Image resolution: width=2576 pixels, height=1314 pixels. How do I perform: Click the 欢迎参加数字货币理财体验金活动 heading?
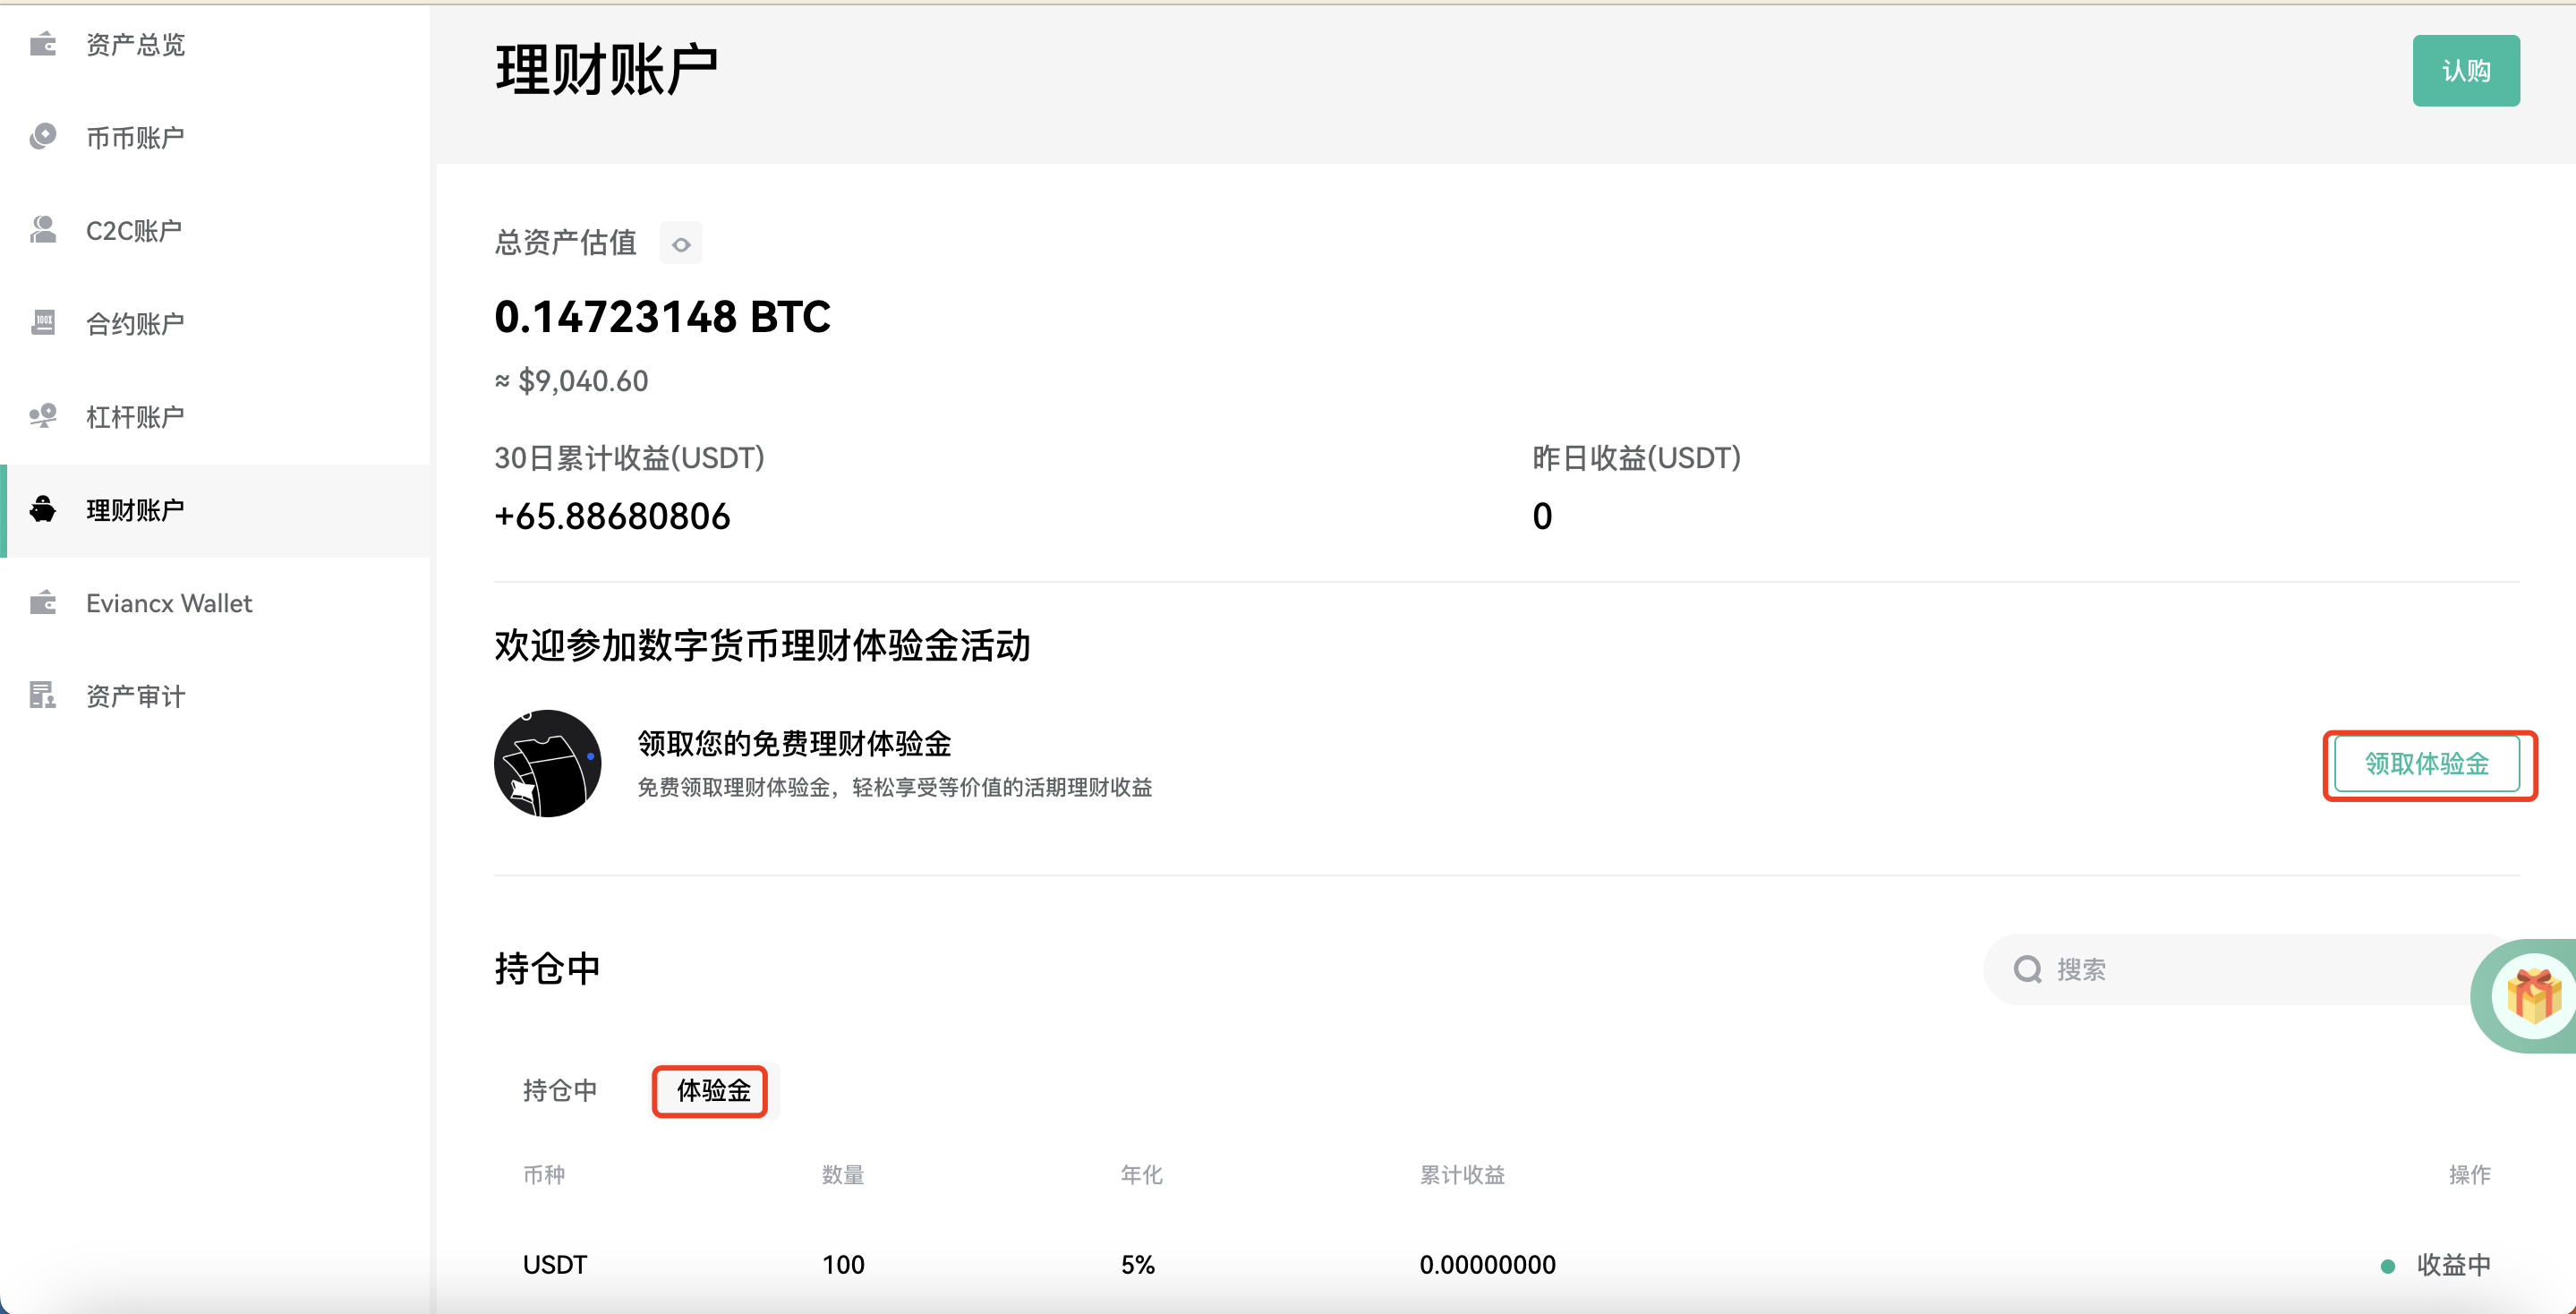click(762, 645)
